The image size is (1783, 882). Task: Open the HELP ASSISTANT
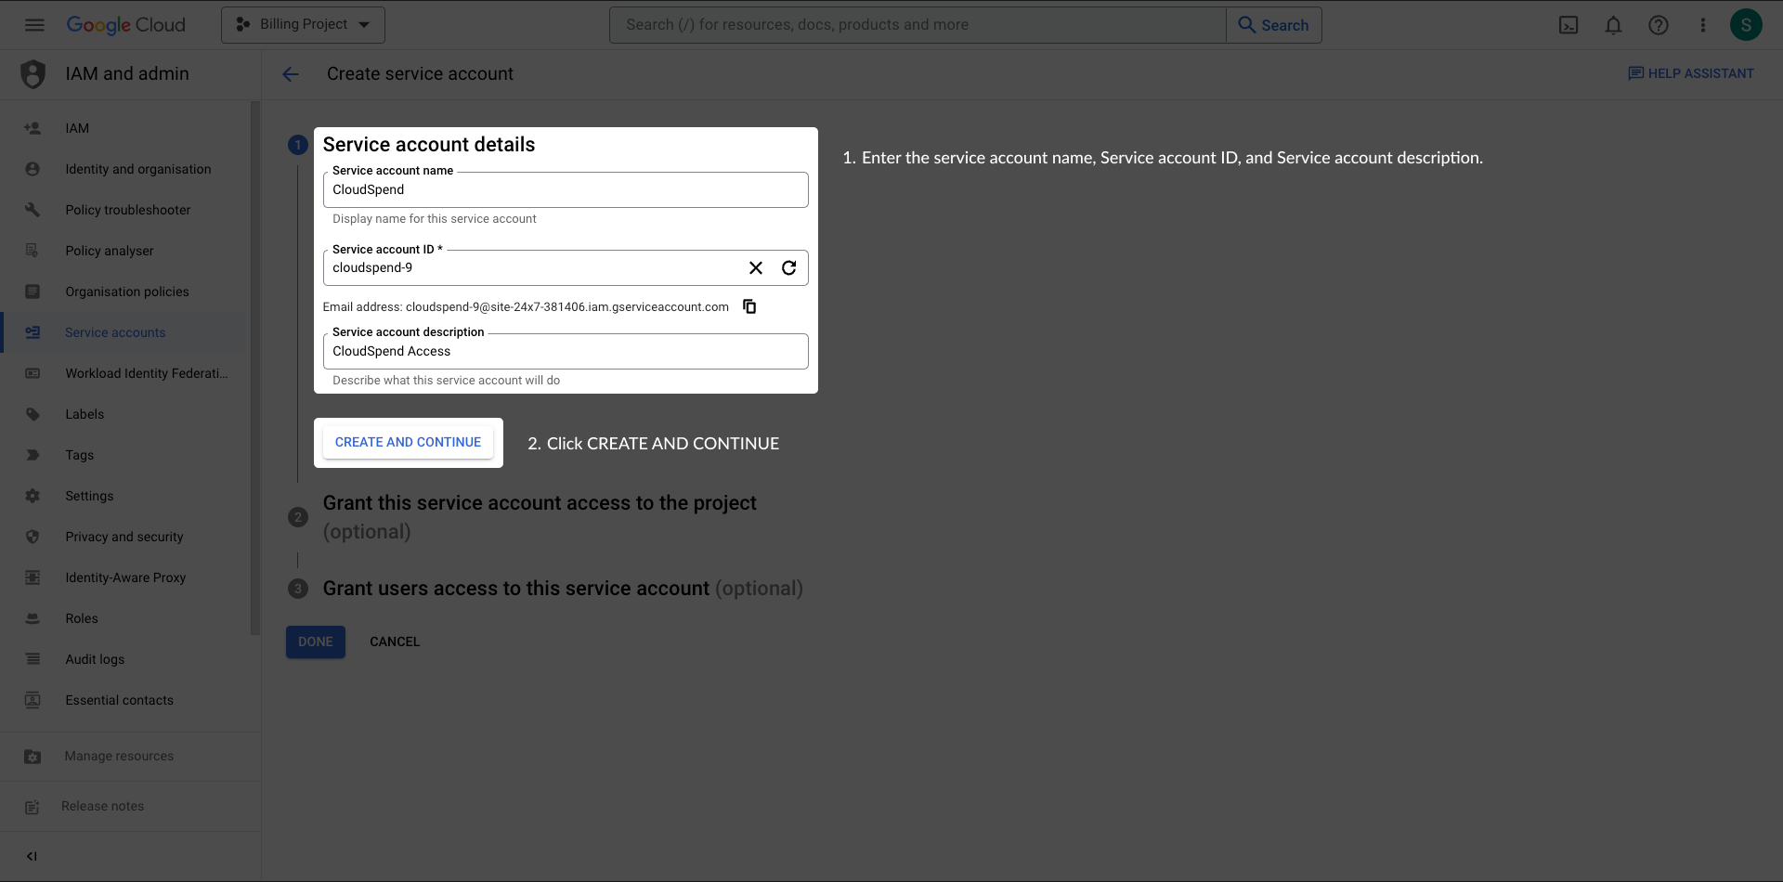click(x=1690, y=73)
